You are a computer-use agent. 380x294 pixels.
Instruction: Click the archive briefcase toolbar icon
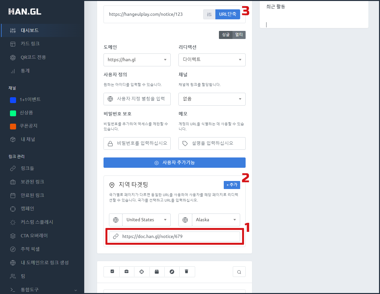(126, 271)
